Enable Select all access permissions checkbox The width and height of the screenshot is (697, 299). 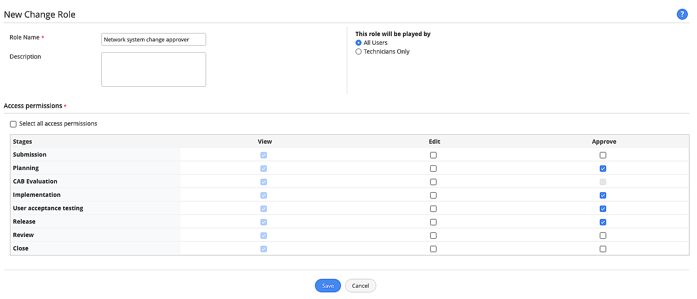pyautogui.click(x=13, y=124)
